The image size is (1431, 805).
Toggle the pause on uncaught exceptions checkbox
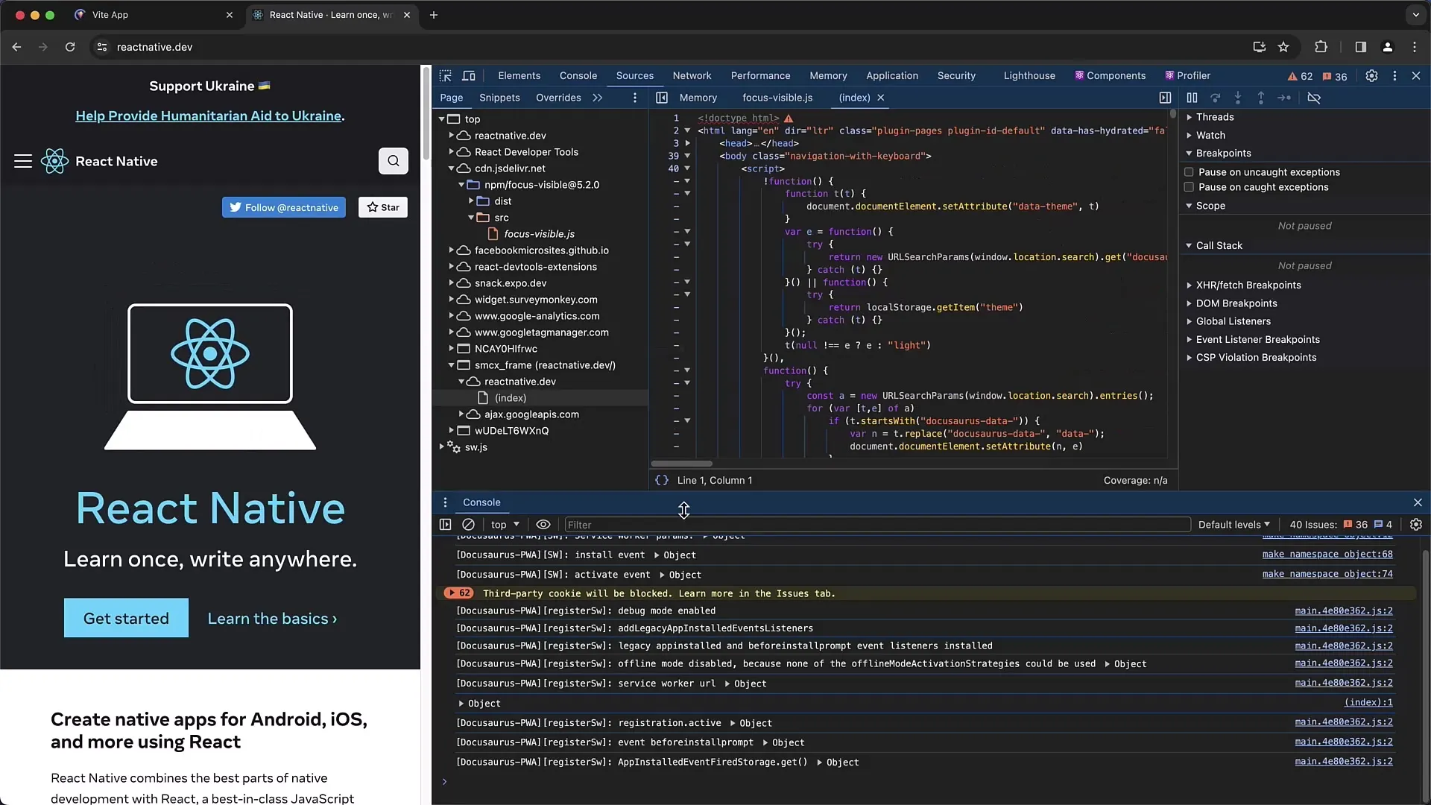click(x=1190, y=172)
